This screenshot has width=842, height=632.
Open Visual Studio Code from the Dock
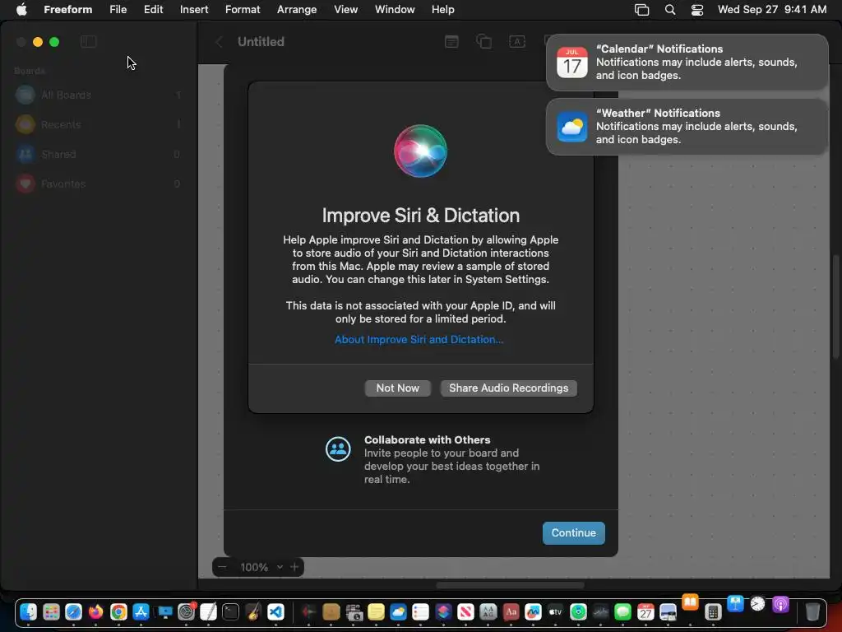[x=275, y=612]
